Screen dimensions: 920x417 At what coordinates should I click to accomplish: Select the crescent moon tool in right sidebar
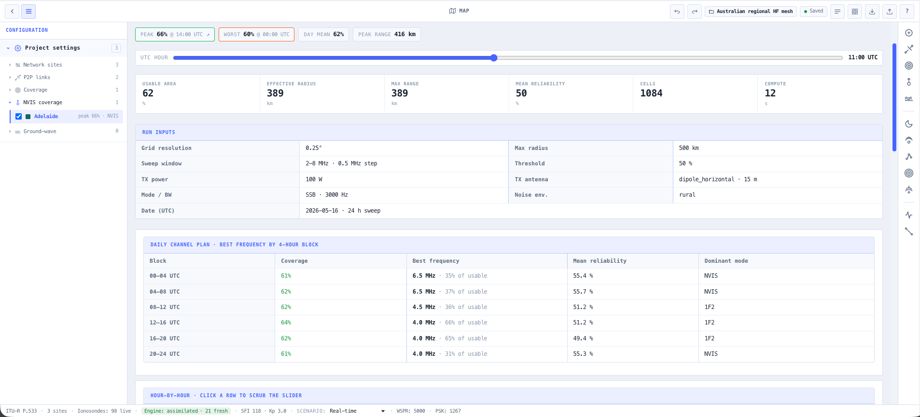(x=909, y=124)
